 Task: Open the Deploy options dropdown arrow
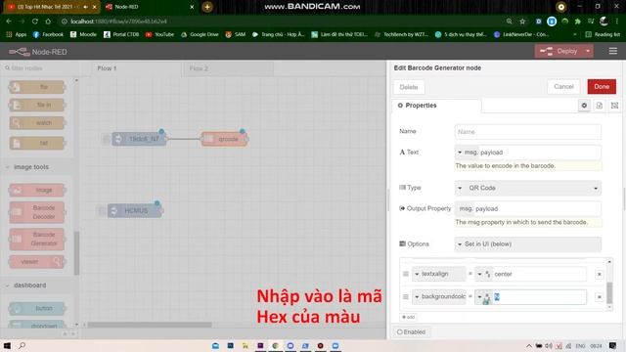pos(588,51)
